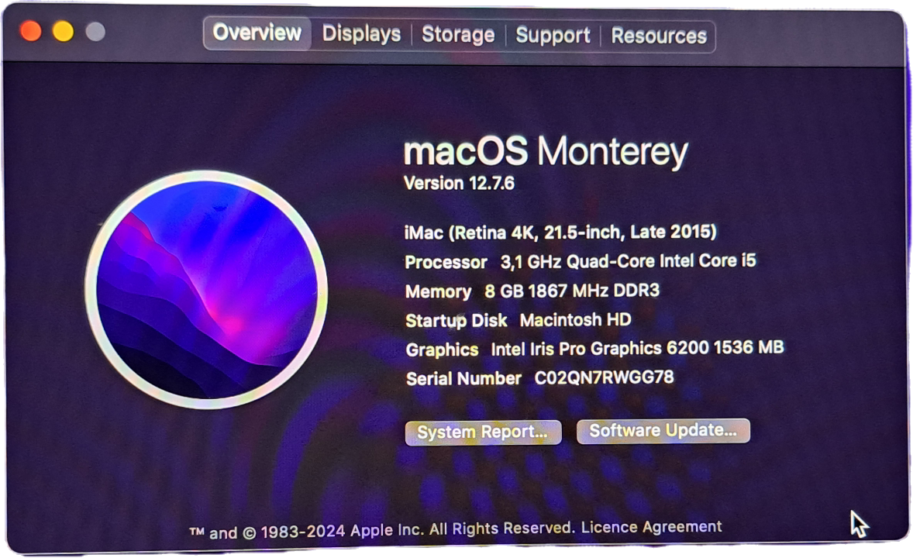Viewport: 913px width, 558px height.
Task: Go to the Support tab
Action: (553, 36)
